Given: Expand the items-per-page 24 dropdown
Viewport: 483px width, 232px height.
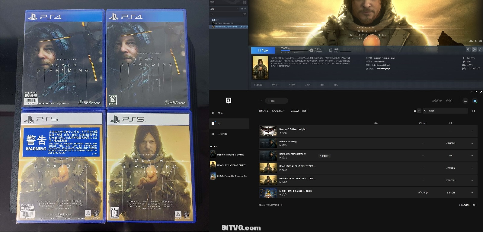Looking at the screenshot, I should pos(474,205).
